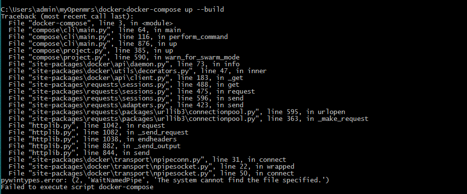The width and height of the screenshot is (467, 194).
Task: Click the line 116 perform_command entry
Action: coord(118,37)
